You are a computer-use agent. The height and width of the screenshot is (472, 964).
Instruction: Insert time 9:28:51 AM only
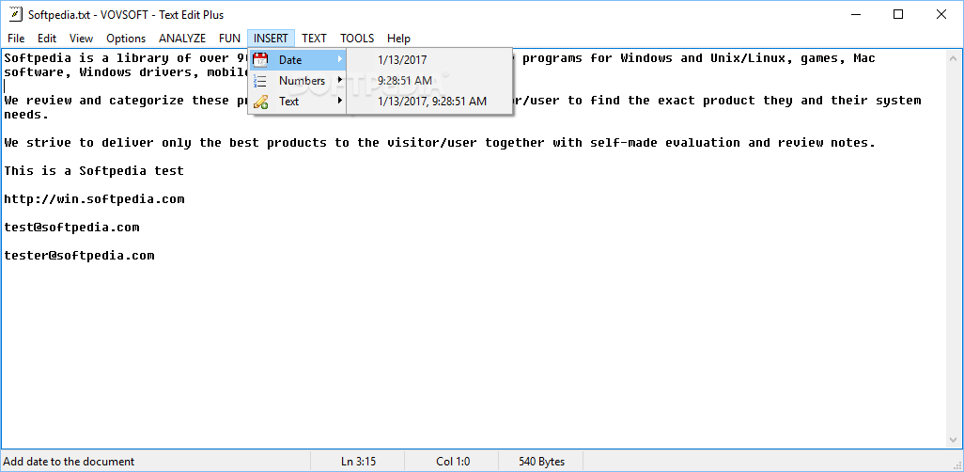[429, 81]
